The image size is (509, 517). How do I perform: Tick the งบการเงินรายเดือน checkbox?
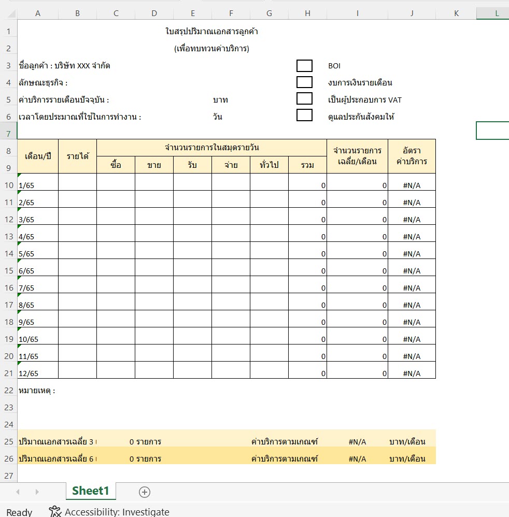(x=304, y=82)
